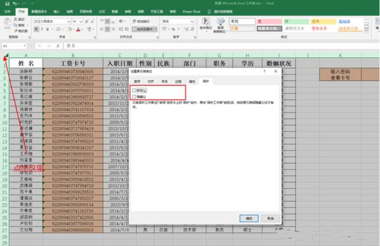The image size is (380, 246).
Task: Open the 数字 tab in Format Cells dialog
Action: coord(137,82)
